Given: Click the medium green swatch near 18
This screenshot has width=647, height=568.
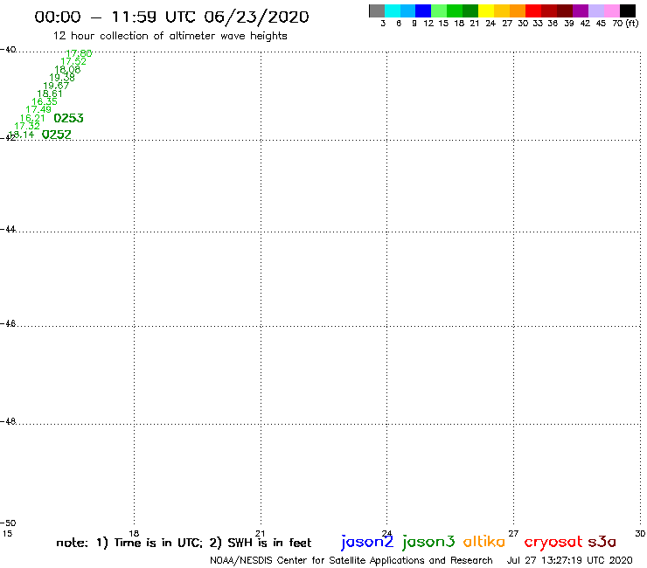Looking at the screenshot, I should pyautogui.click(x=456, y=10).
